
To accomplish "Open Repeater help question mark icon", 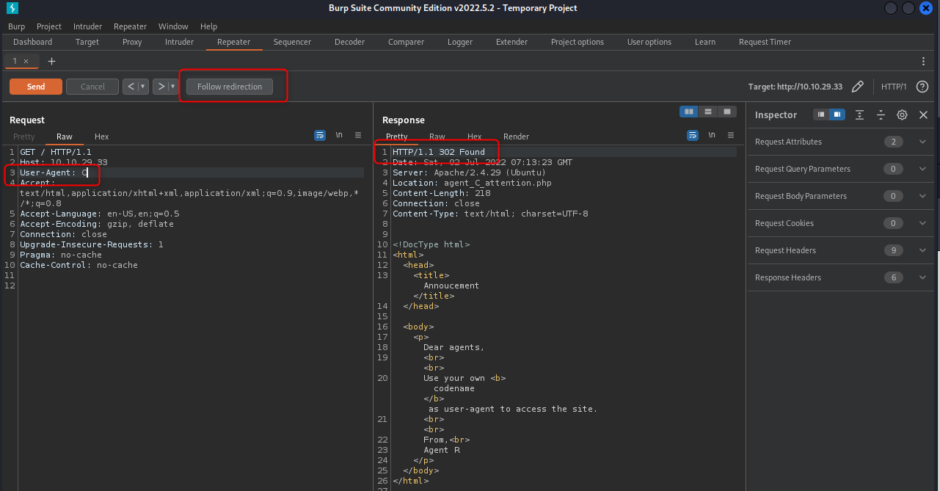I will tap(922, 87).
